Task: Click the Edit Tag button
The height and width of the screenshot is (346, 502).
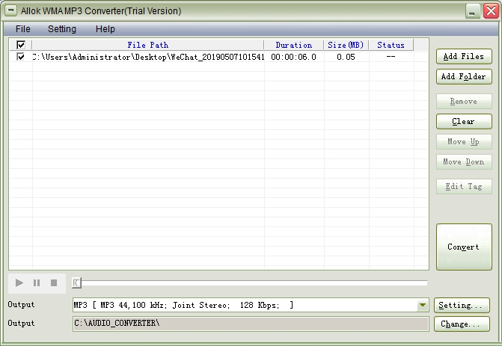Action: tap(464, 186)
